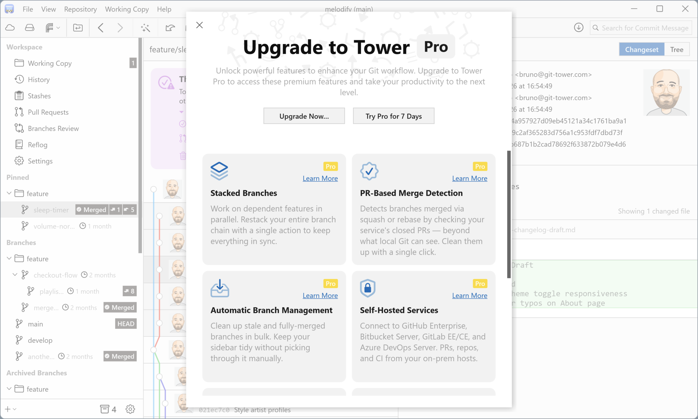
Task: Open Learn More for PR-Based Merge Detection
Action: [x=469, y=178]
